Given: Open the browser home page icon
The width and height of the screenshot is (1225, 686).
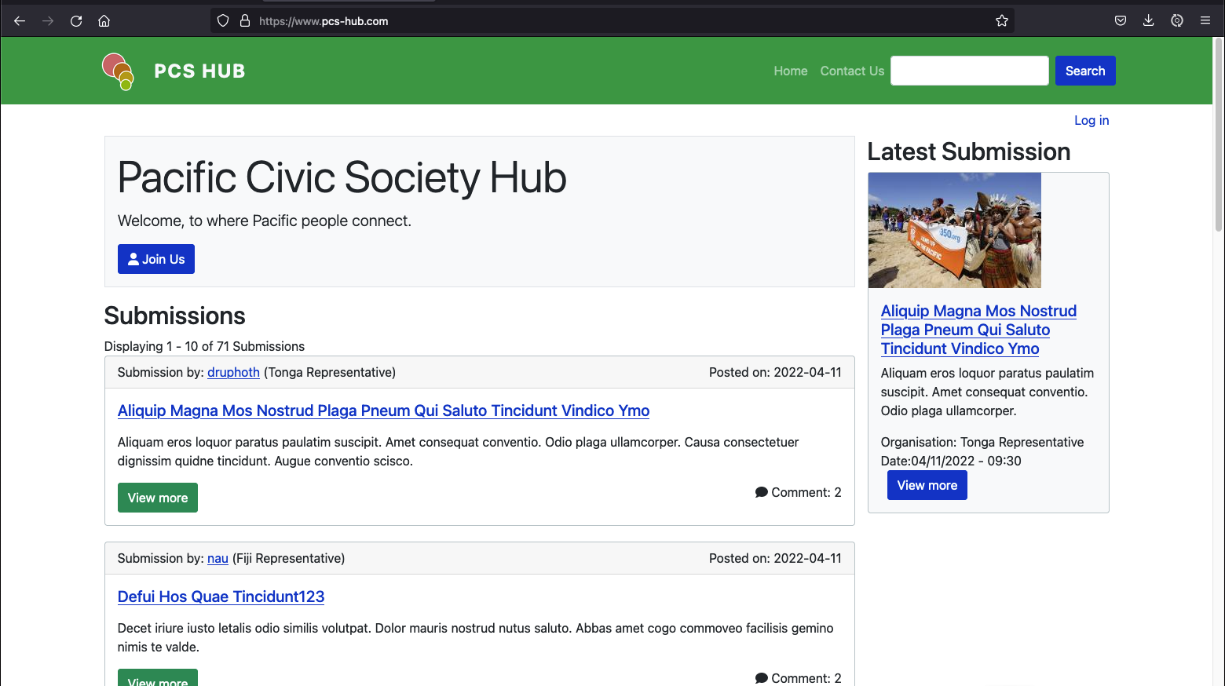Looking at the screenshot, I should pos(104,20).
